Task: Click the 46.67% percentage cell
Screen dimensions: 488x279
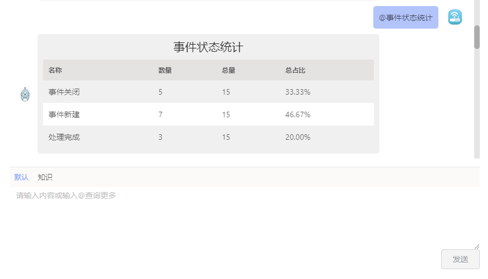Action: click(x=298, y=114)
